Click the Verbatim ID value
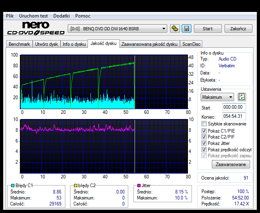The image size is (260, 213). tap(227, 66)
